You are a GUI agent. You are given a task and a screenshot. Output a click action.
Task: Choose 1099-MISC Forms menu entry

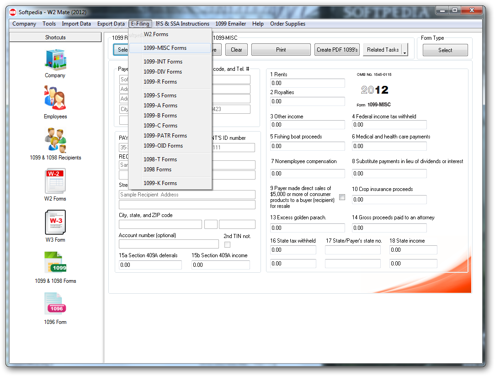[x=170, y=48]
